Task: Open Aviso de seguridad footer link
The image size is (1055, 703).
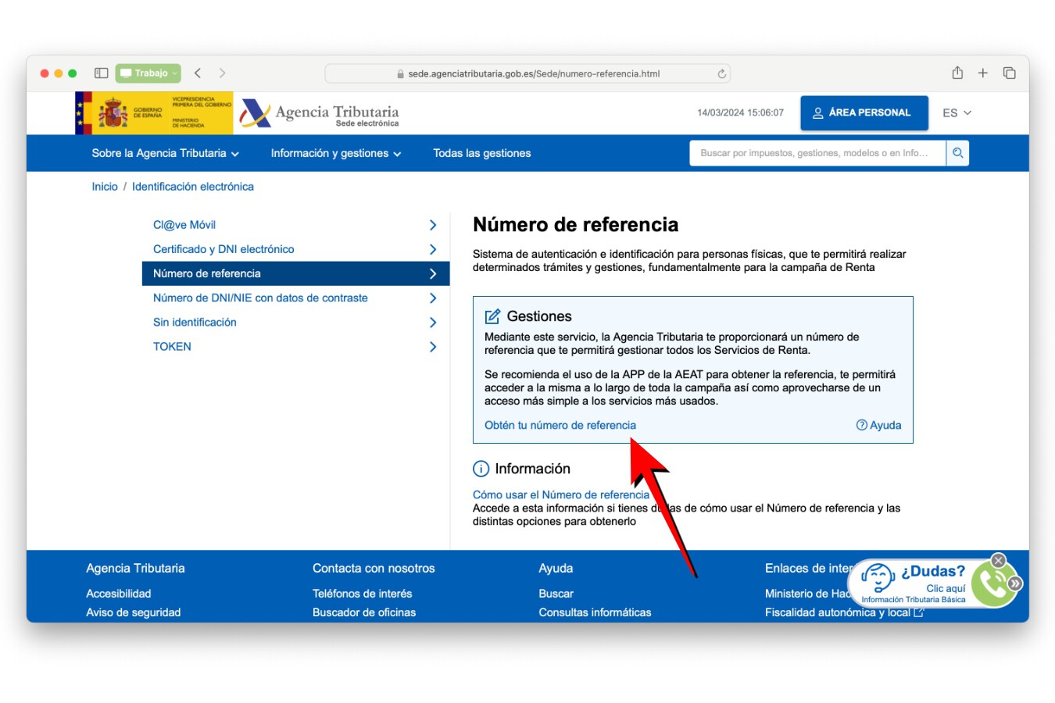Action: (x=134, y=612)
